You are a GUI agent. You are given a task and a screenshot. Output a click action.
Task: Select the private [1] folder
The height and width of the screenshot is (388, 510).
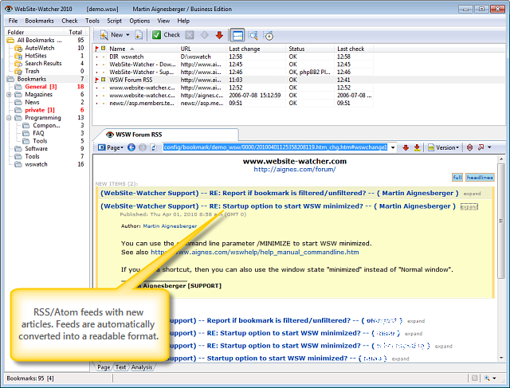[40, 110]
